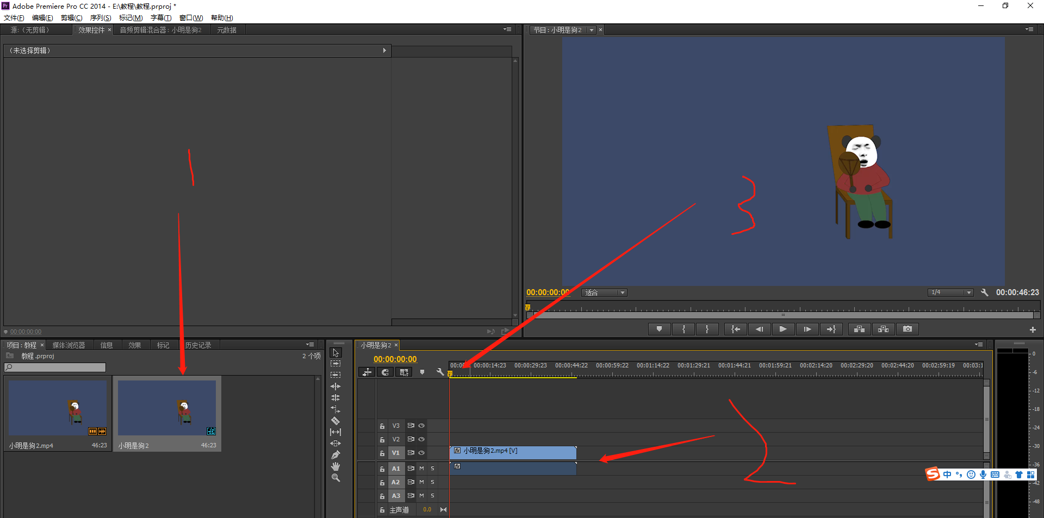Select the 小明是狗2.mp4 clip thumbnail
Image resolution: width=1044 pixels, height=518 pixels.
58,408
